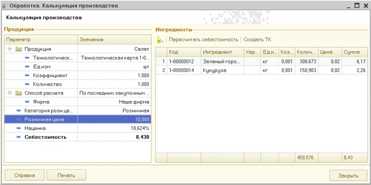Collapse the Способ расчета tree group

tap(10, 93)
